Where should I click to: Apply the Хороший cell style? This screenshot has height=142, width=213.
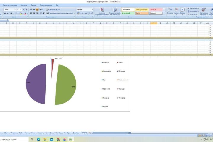pyautogui.click(x=128, y=13)
